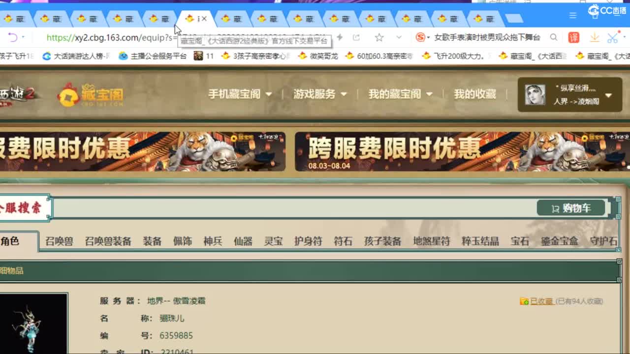Switch to the first browser tab
The height and width of the screenshot is (354, 630).
coord(15,19)
